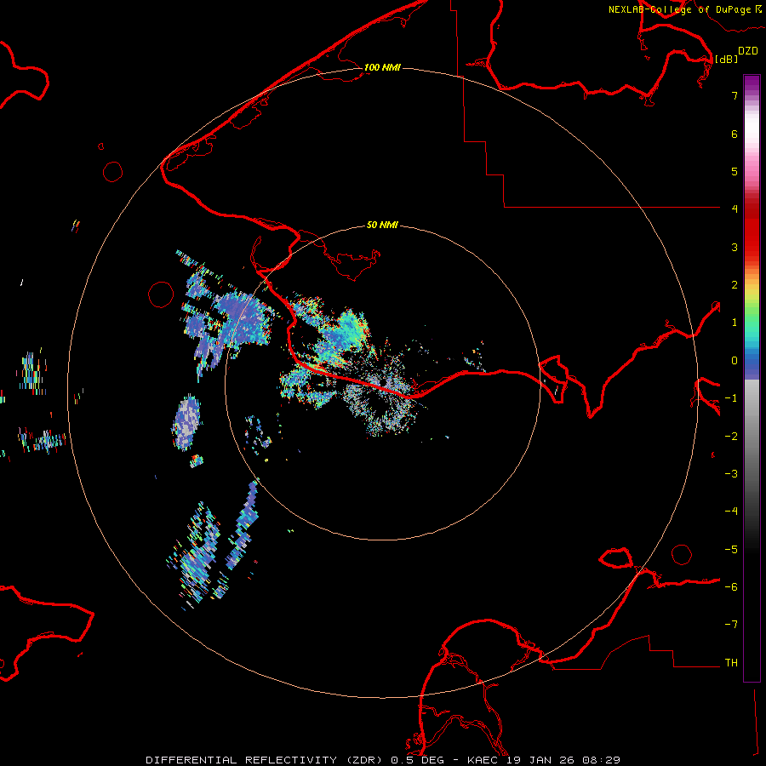766x766 pixels.
Task: Click the 50 NMI range ring label
Action: [382, 226]
